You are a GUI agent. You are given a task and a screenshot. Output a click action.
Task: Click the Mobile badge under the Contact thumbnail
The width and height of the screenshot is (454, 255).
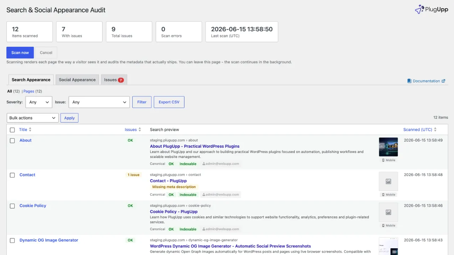click(388, 194)
